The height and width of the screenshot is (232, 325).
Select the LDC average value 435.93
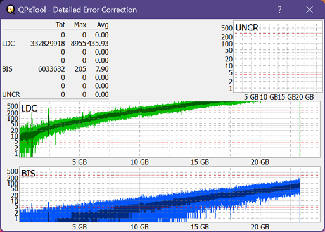pyautogui.click(x=98, y=44)
